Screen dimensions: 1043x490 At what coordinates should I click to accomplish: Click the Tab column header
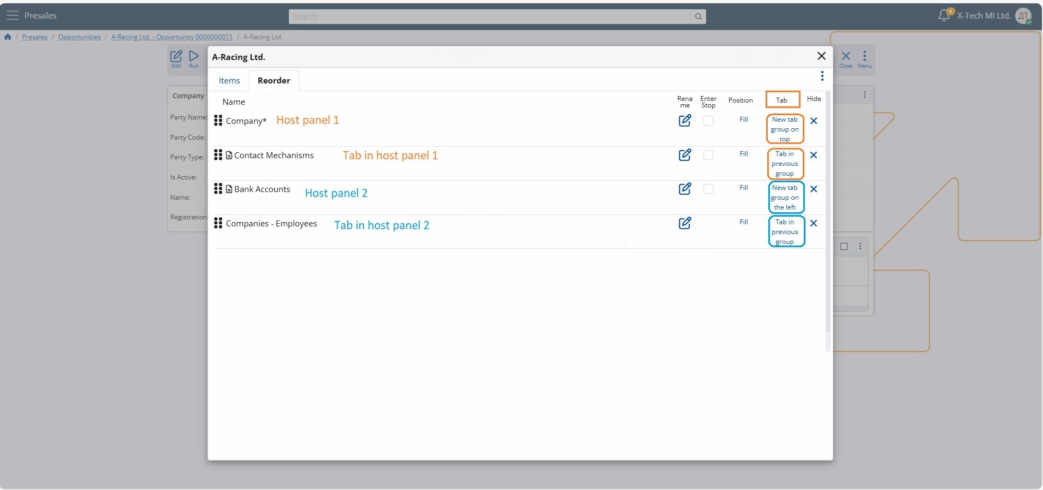pos(782,100)
